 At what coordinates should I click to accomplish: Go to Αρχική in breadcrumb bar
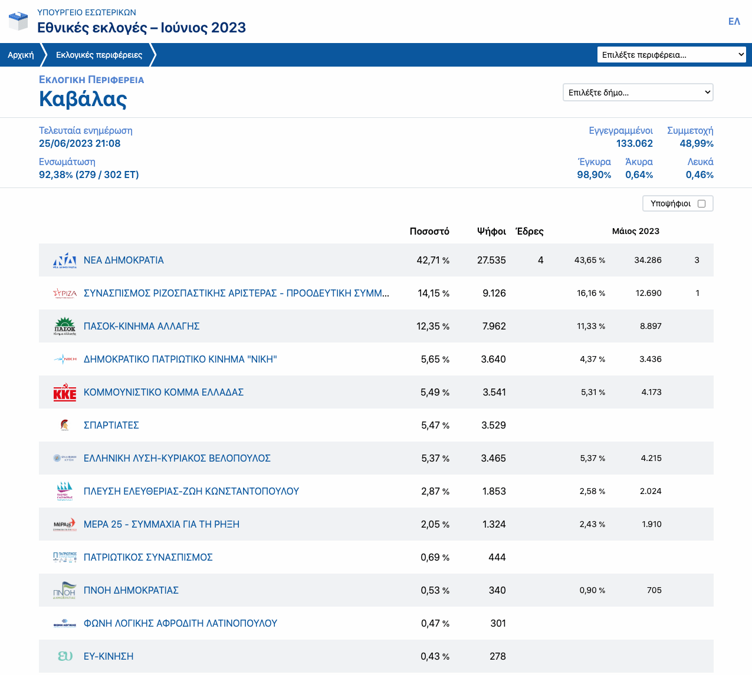[x=21, y=55]
